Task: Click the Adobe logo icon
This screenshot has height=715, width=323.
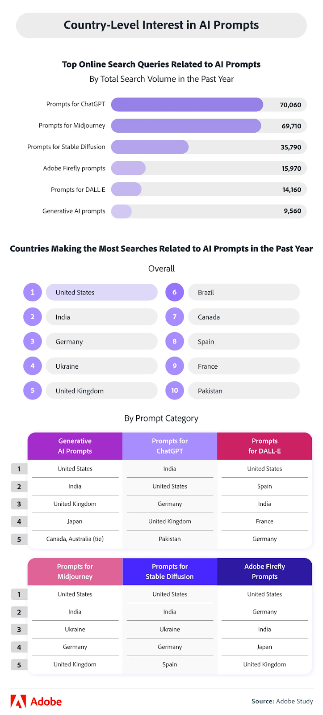Action: click(18, 702)
